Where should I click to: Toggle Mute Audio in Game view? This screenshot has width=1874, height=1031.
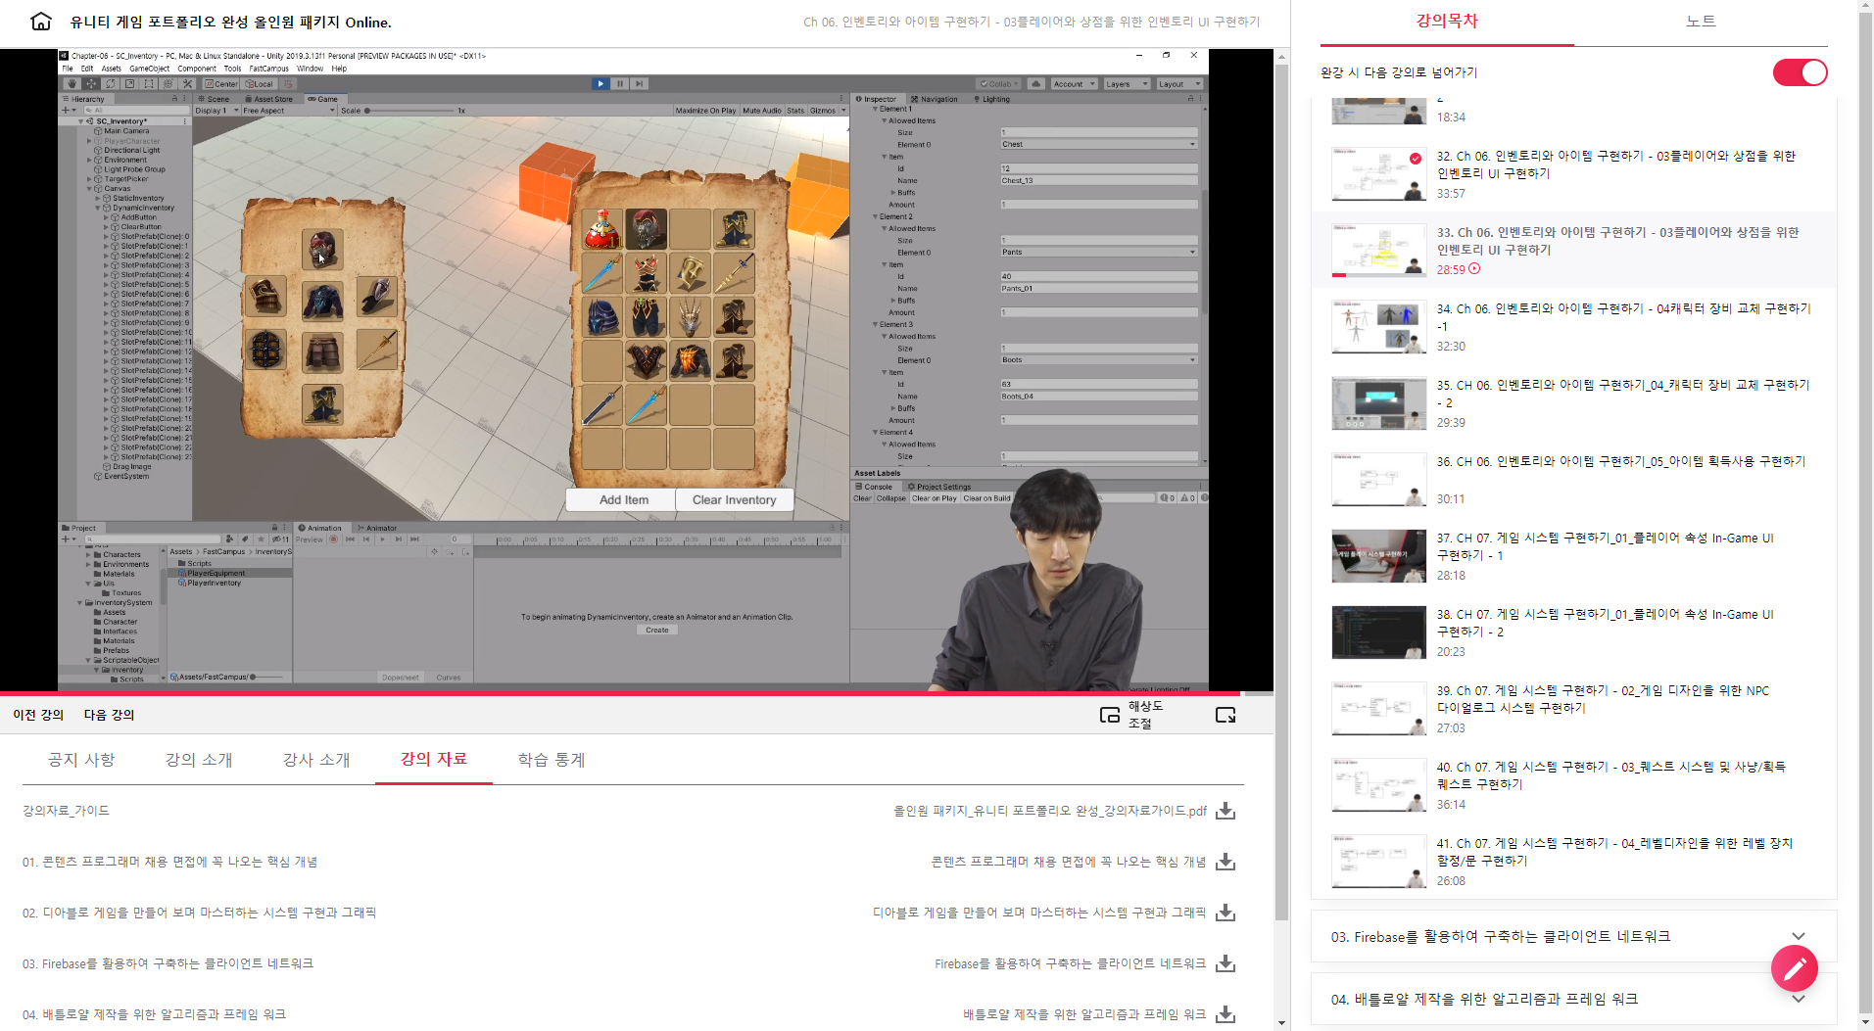(761, 111)
